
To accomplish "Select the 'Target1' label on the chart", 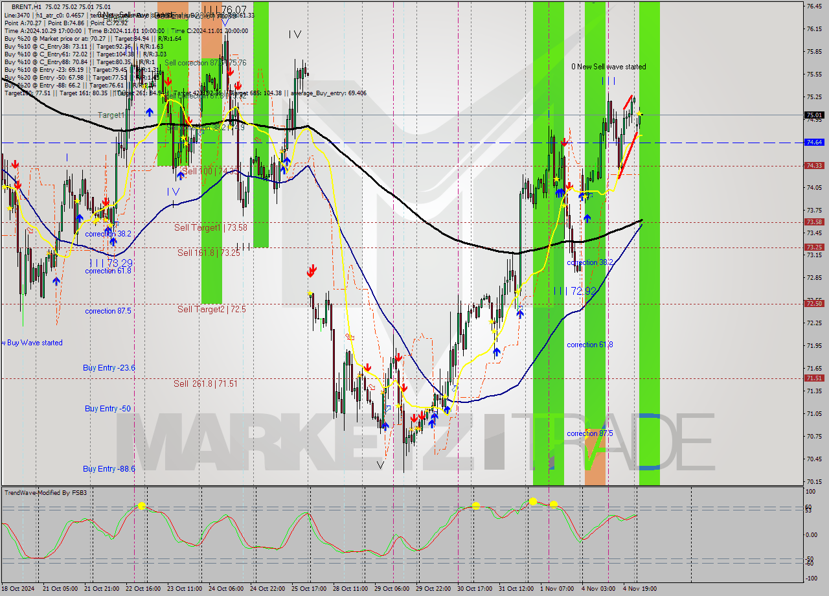I will tap(111, 115).
